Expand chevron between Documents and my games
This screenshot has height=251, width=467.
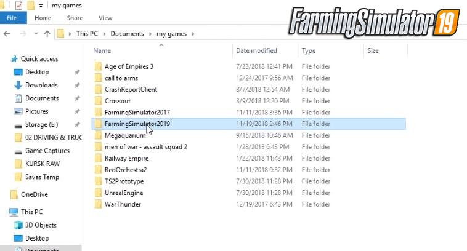(x=150, y=34)
